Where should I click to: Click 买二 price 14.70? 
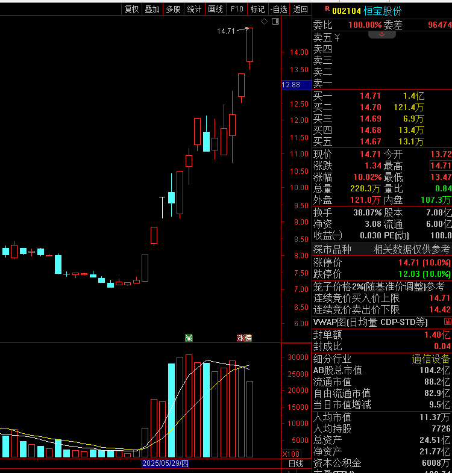click(x=371, y=107)
